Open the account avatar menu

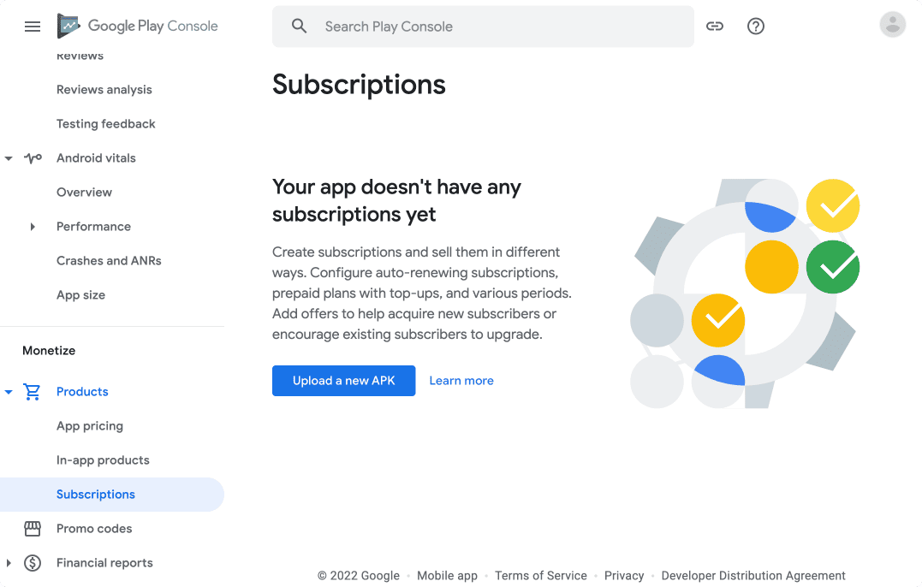click(892, 25)
